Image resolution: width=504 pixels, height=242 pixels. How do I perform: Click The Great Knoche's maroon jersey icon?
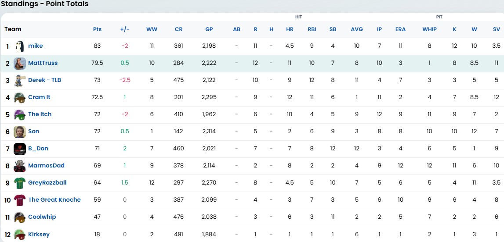pos(20,200)
